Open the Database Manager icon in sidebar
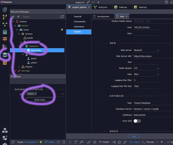Image resolution: width=173 pixels, height=145 pixels. (x=5, y=32)
